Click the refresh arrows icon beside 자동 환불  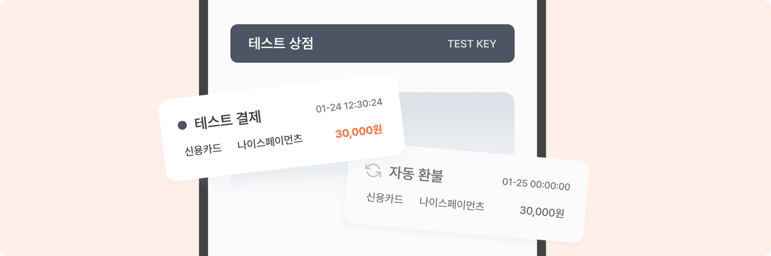(x=373, y=170)
